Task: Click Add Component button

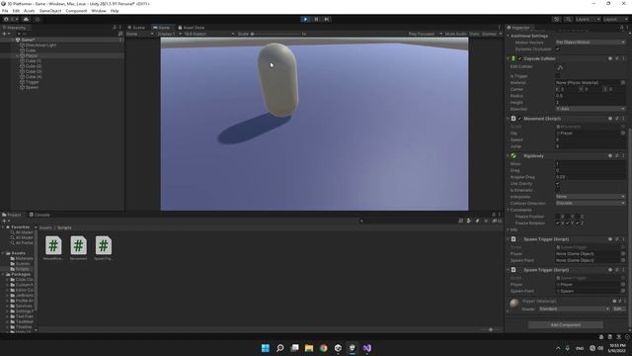Action: tap(566, 325)
